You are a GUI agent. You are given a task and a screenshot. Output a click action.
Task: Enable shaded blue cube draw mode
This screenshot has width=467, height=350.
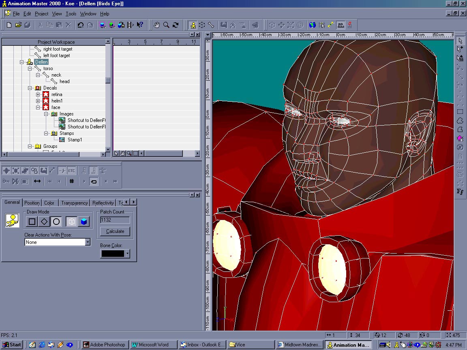click(84, 222)
